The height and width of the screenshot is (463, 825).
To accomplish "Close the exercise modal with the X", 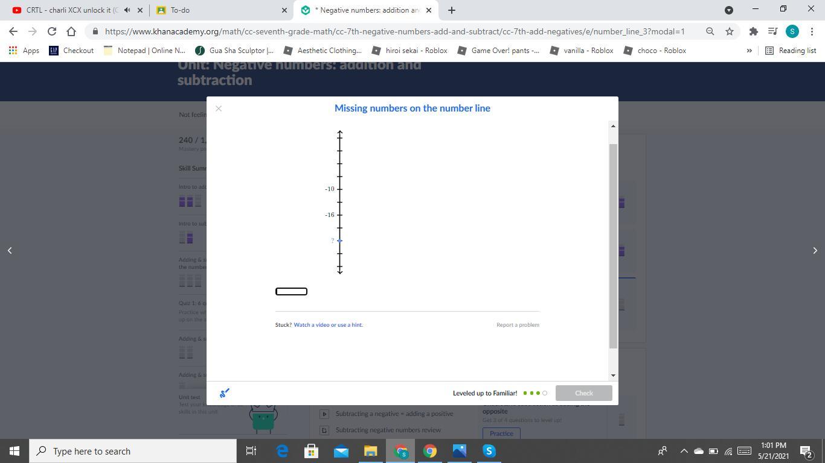I will tap(219, 109).
